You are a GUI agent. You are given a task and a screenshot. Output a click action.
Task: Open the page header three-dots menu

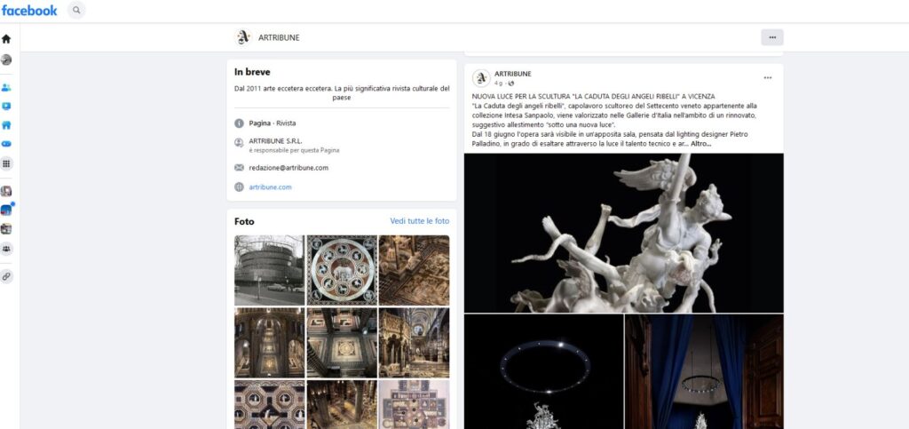772,37
